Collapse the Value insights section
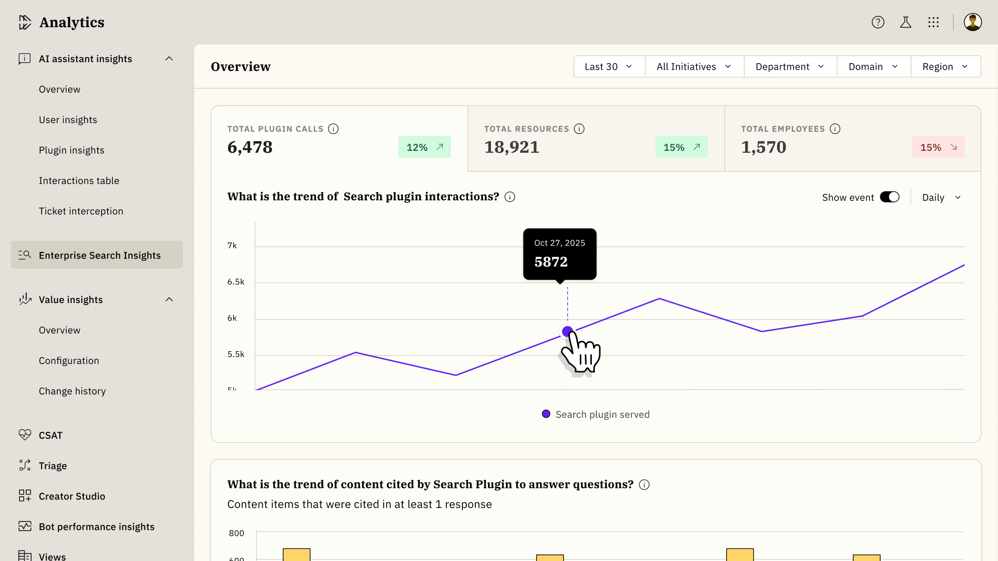Viewport: 998px width, 561px height. click(169, 300)
